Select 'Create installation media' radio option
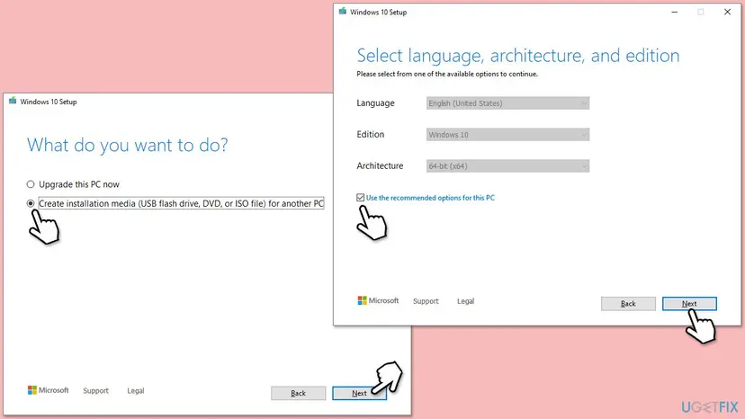This screenshot has height=419, width=745. click(31, 203)
